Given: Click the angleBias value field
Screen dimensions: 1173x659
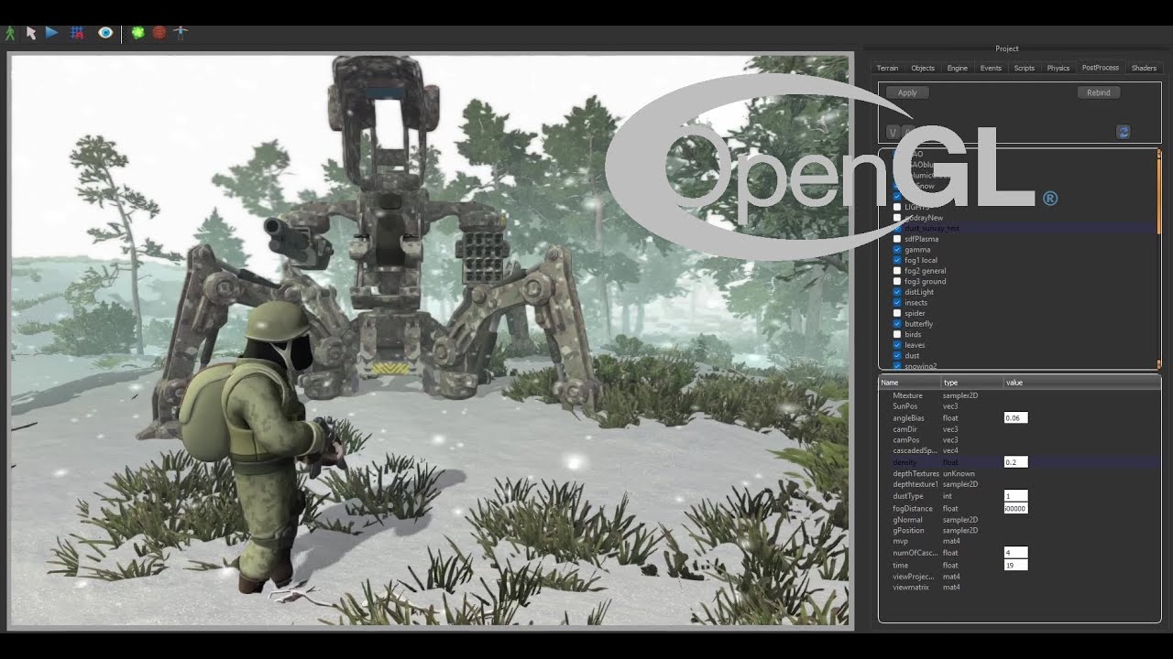Looking at the screenshot, I should click(x=1015, y=418).
